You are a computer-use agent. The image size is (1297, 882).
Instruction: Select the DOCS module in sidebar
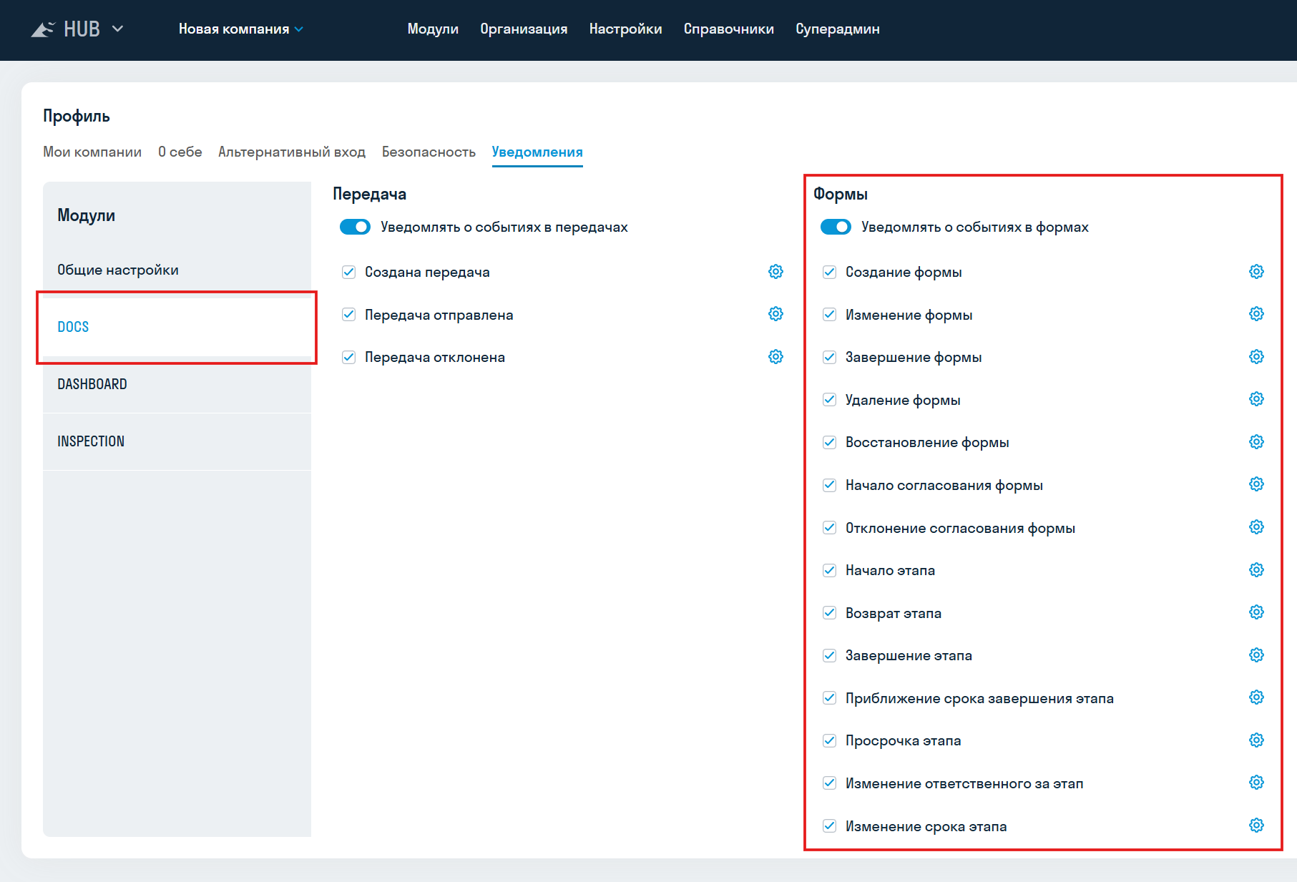177,328
